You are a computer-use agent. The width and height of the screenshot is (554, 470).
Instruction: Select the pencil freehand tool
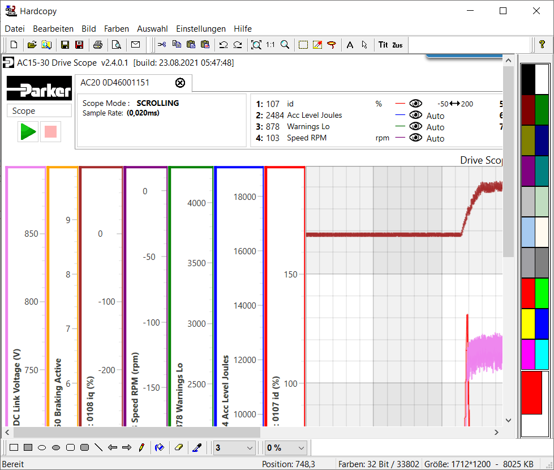[141, 448]
